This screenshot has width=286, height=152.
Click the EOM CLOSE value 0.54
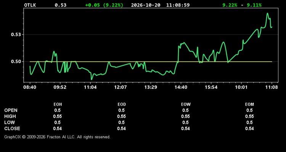pyautogui.click(x=249, y=128)
